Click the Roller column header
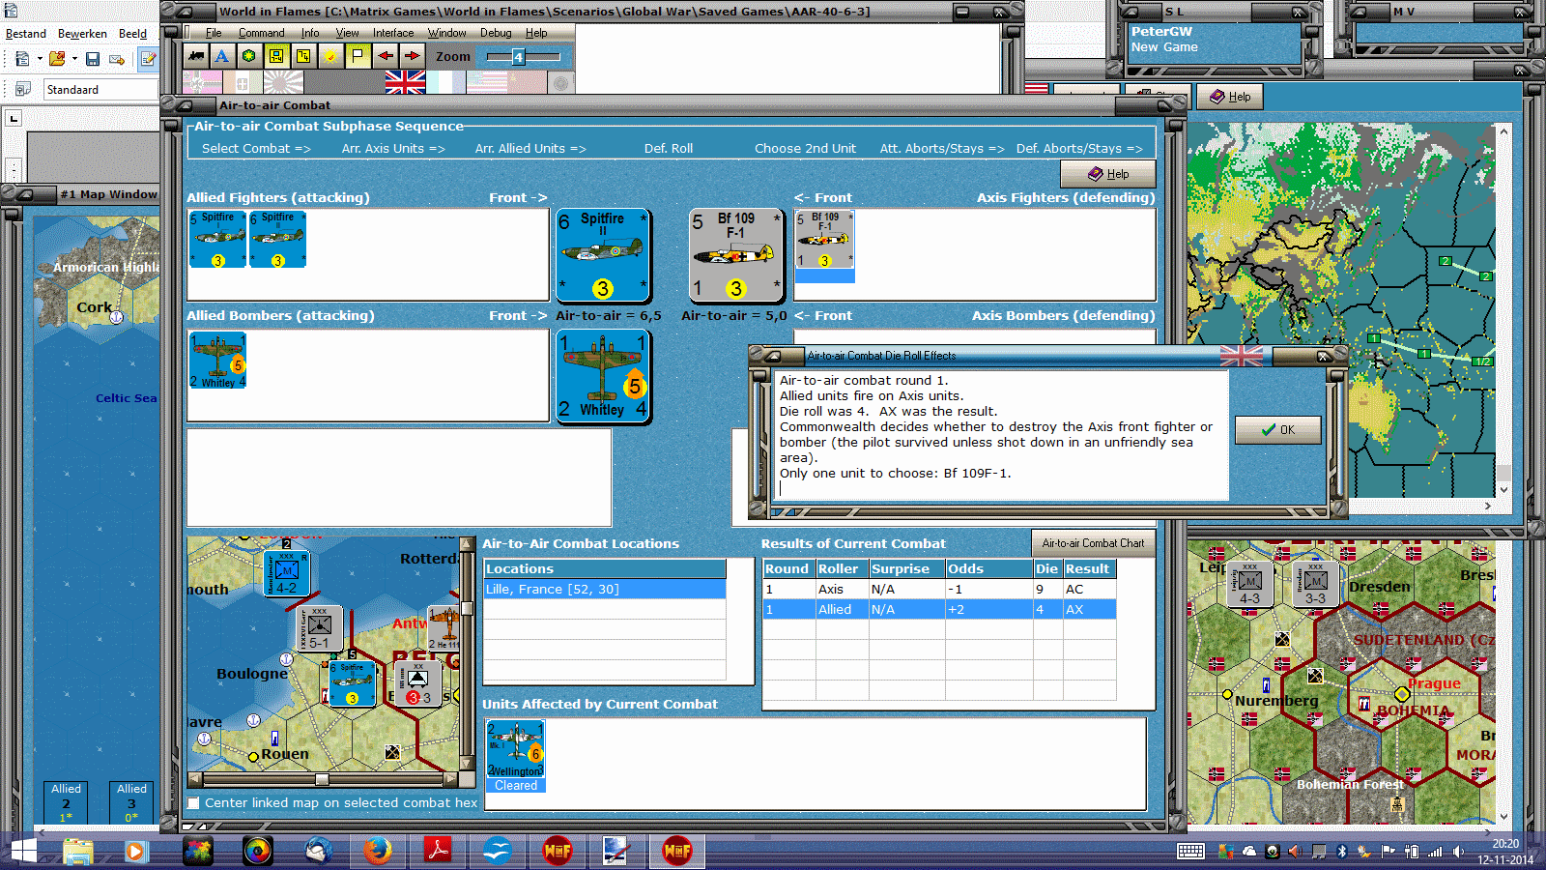This screenshot has height=870, width=1546. click(x=842, y=569)
